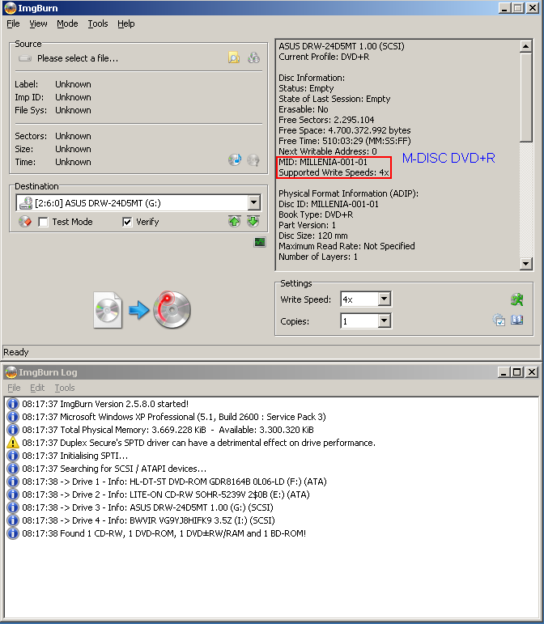Image resolution: width=544 pixels, height=624 pixels.
Task: Click 'Supported Write Speeds: 4x' line
Action: pos(334,172)
